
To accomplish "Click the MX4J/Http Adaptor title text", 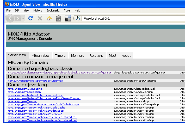I will tap(29, 34).
